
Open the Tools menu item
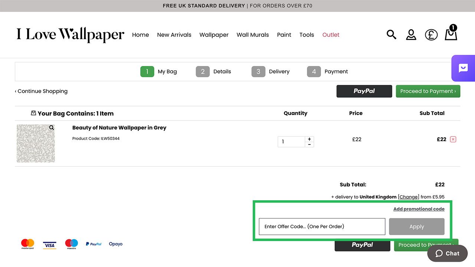click(307, 35)
